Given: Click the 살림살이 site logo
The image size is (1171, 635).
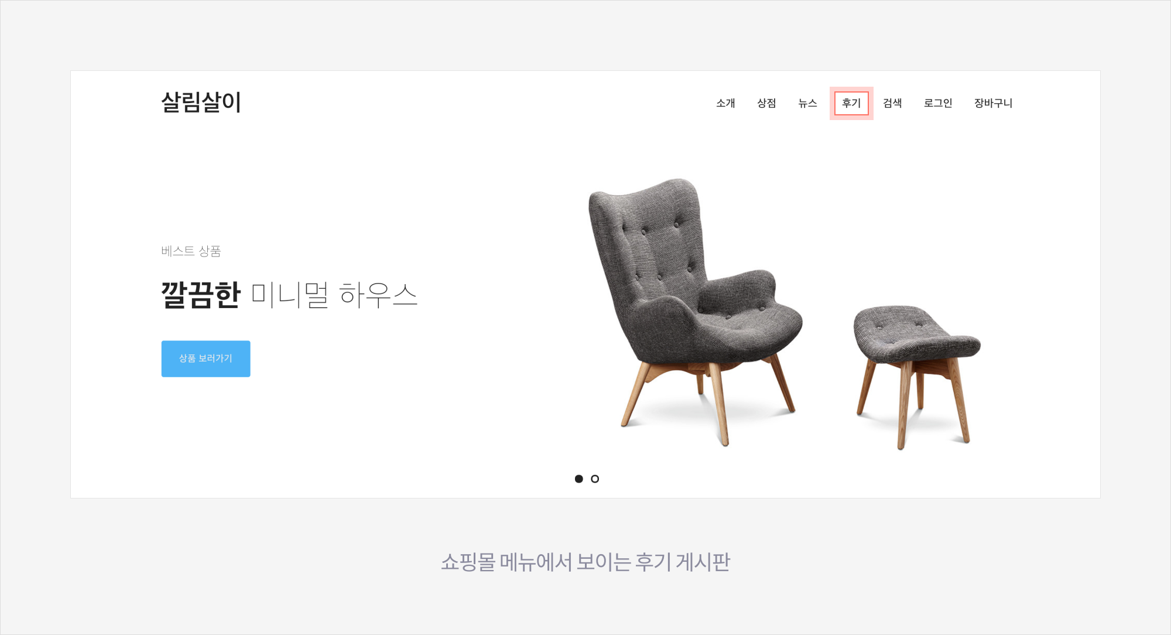Looking at the screenshot, I should click(x=201, y=103).
